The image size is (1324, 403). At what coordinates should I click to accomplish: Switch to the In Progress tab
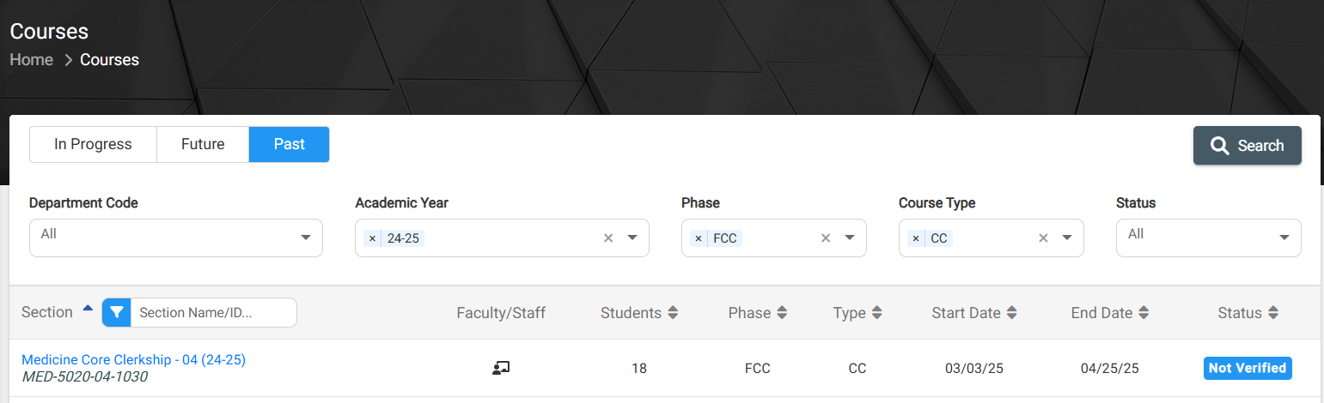click(x=93, y=144)
